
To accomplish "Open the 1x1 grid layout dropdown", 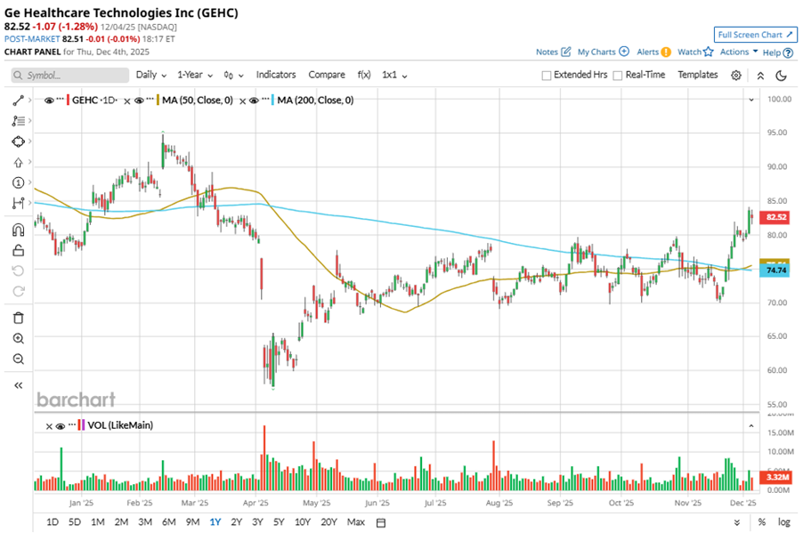I will point(394,75).
